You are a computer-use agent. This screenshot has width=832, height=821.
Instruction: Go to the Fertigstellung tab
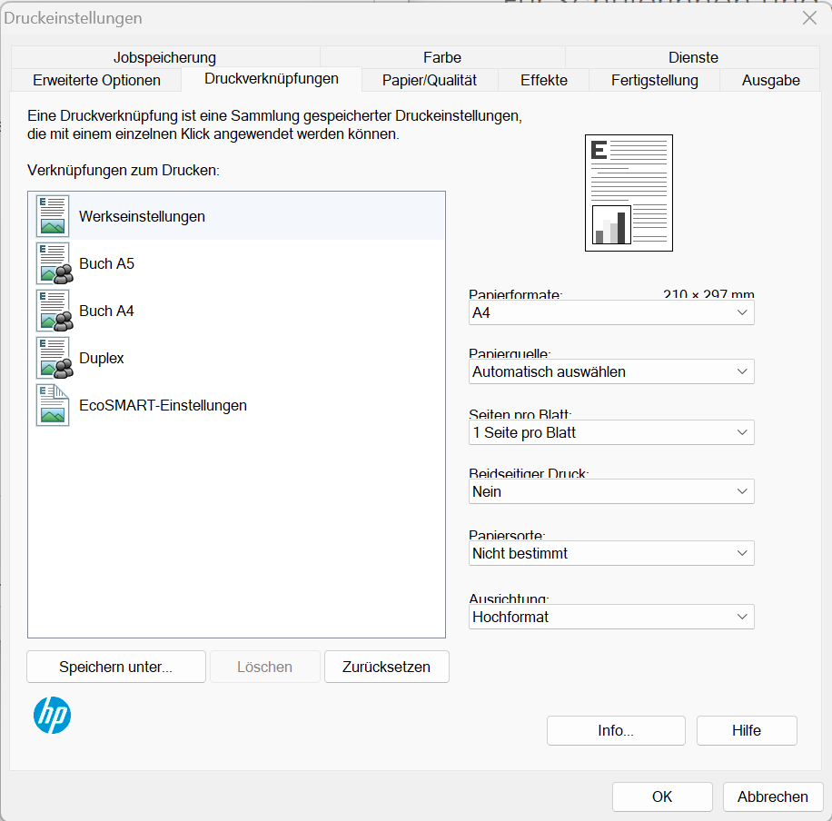point(654,80)
